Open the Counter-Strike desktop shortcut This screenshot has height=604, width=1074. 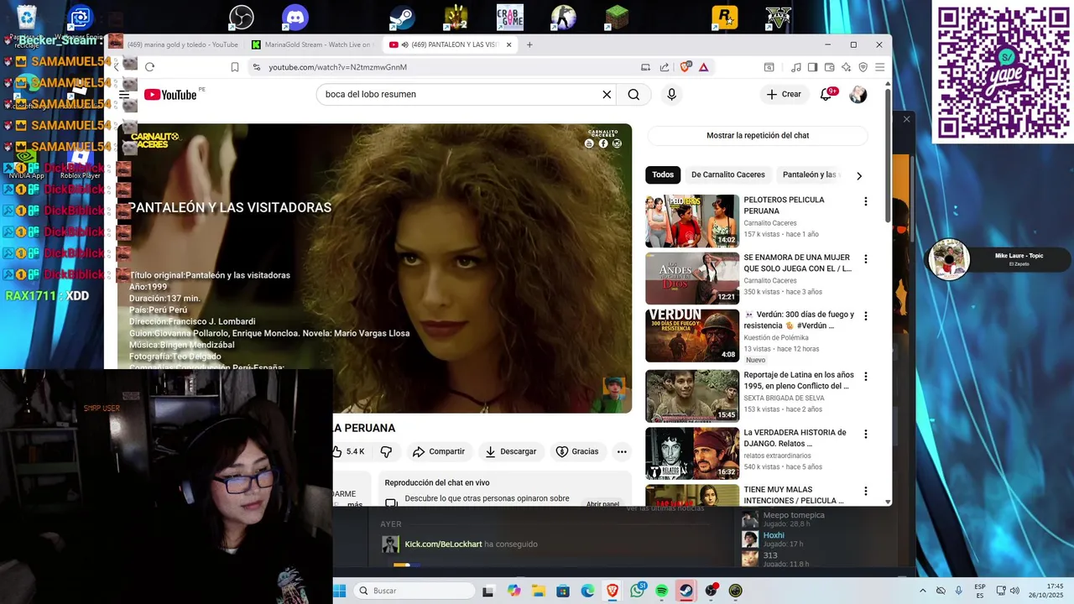[563, 18]
